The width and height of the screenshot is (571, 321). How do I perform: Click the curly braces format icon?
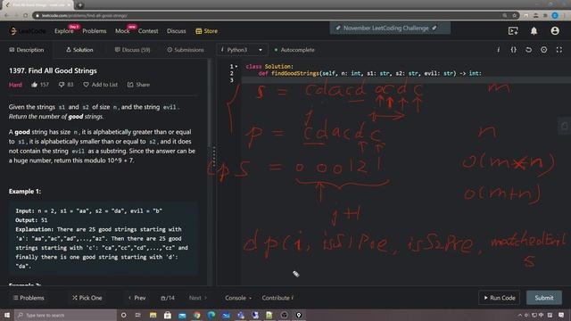[514, 50]
